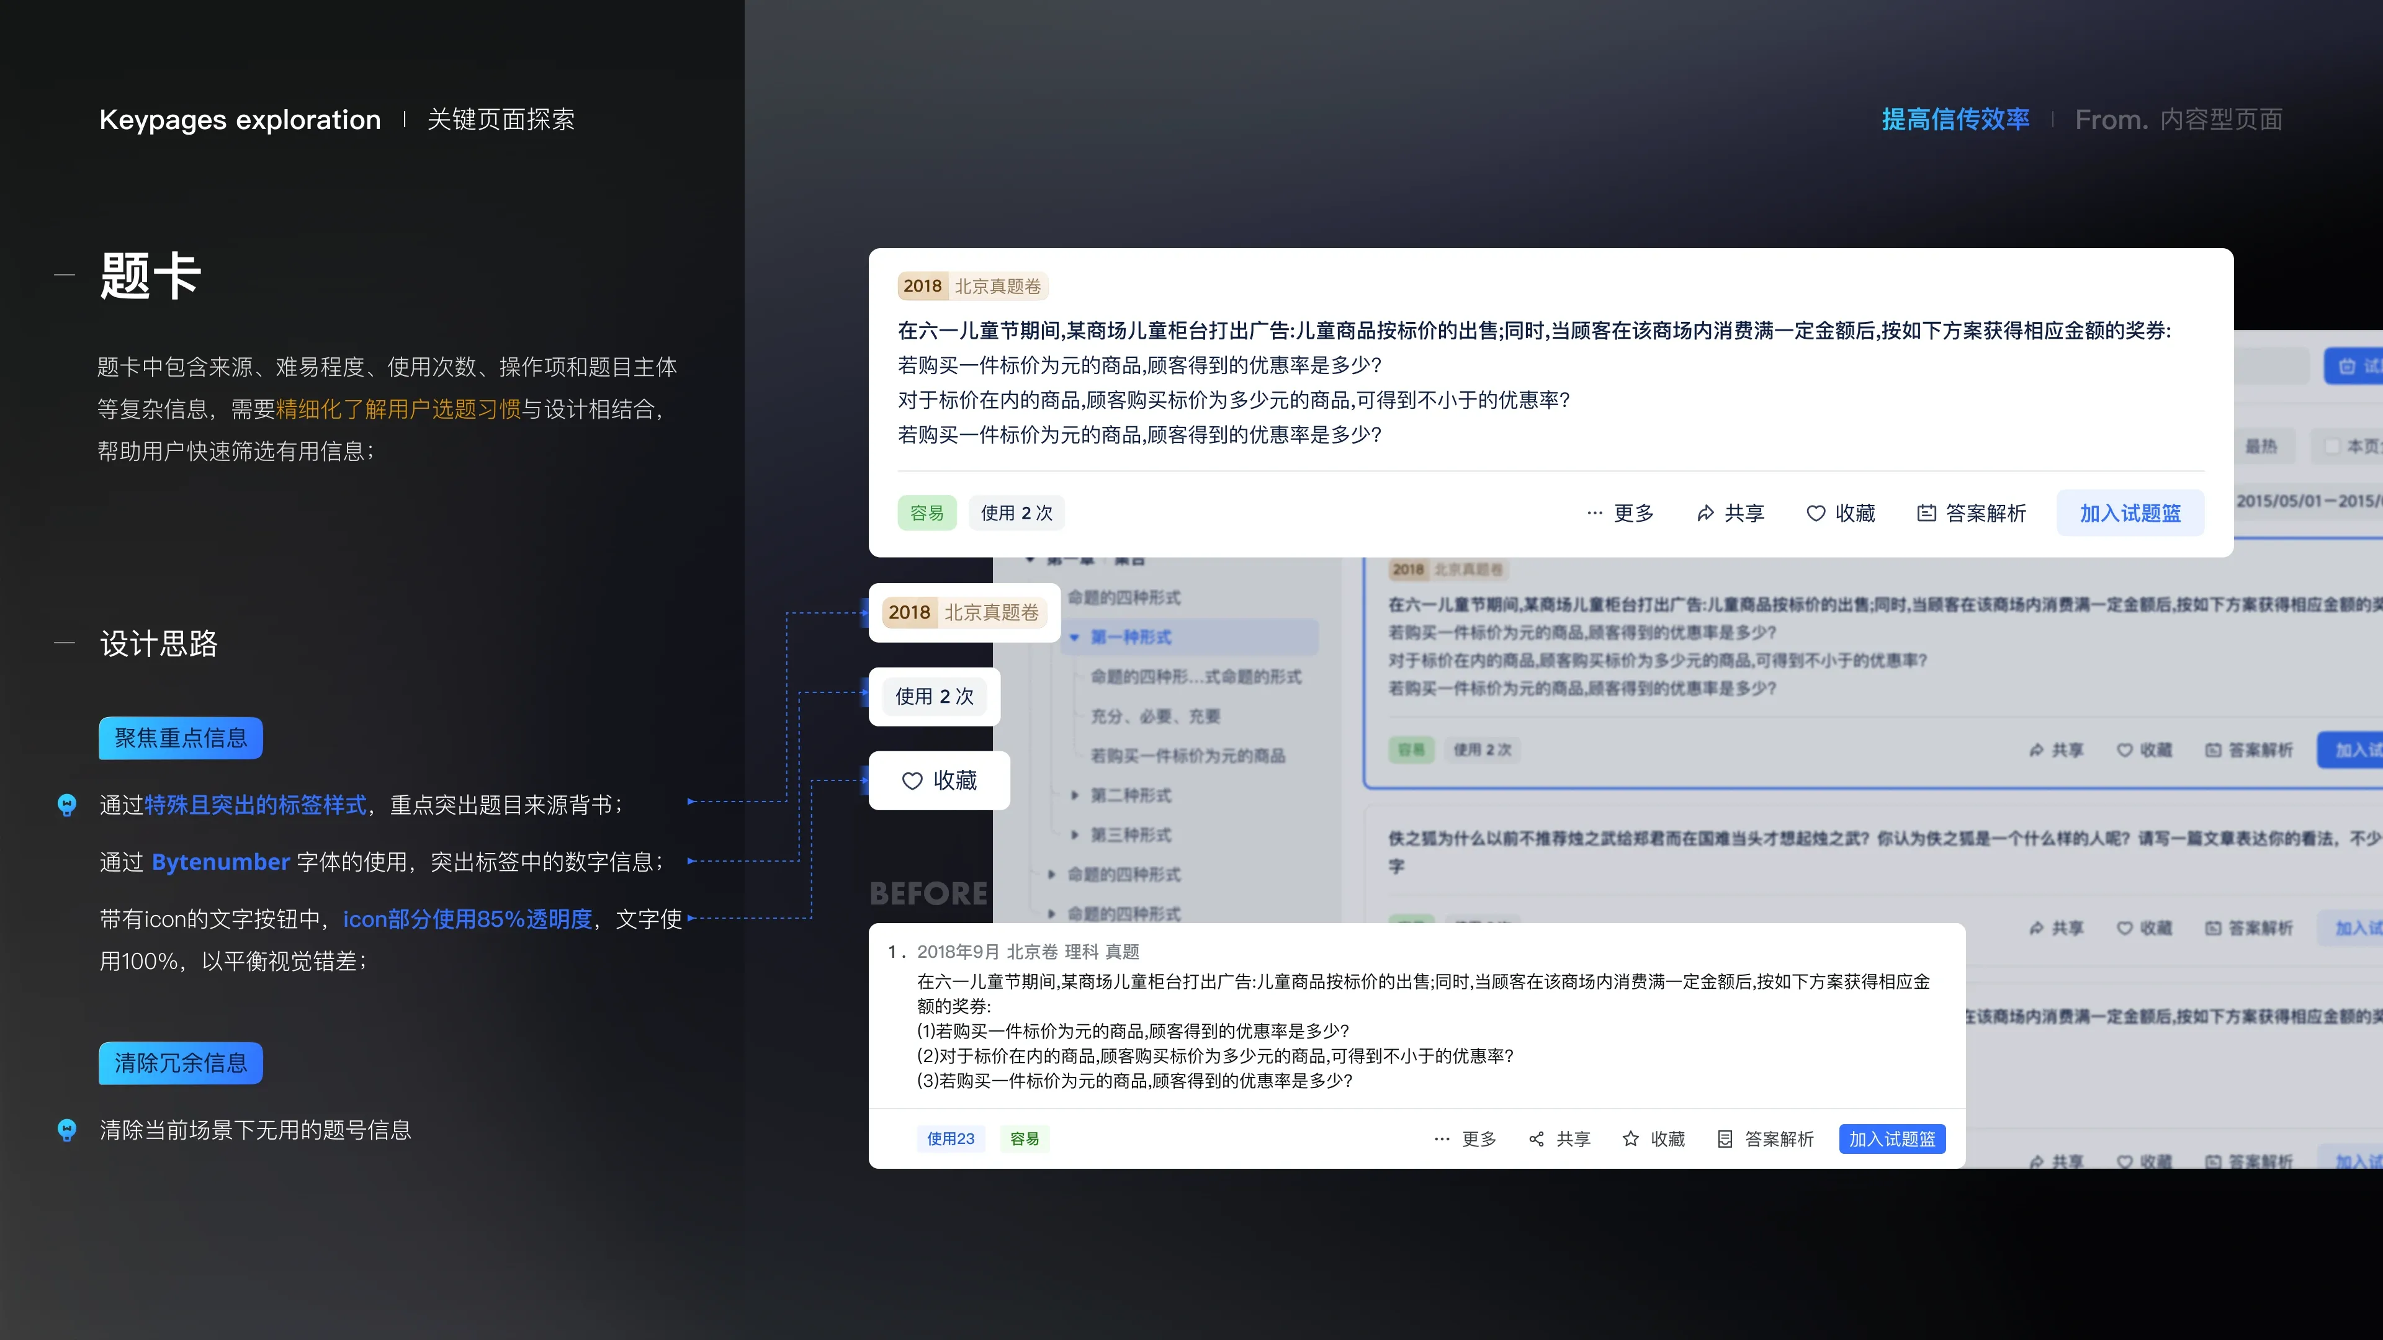Click the 2018 北京真题卷 source tag in top card

pyautogui.click(x=972, y=286)
